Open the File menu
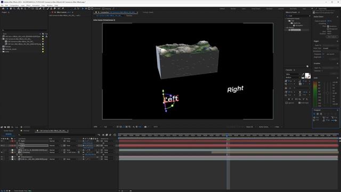341x192 pixels. tap(2, 5)
